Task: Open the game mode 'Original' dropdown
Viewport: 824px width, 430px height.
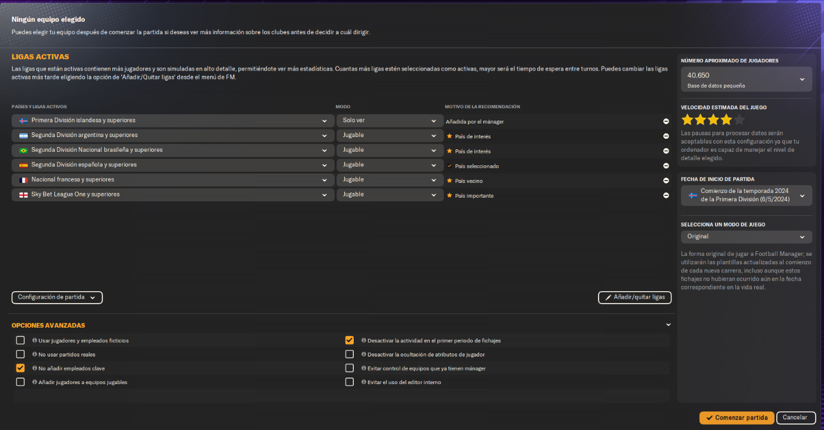Action: (746, 236)
